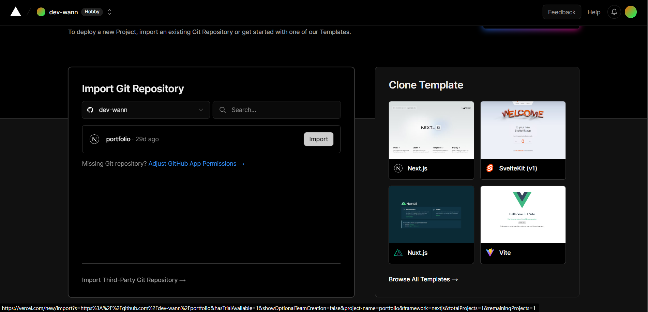
Task: Open the Nuxt.js template preview thumbnail
Action: (x=431, y=215)
